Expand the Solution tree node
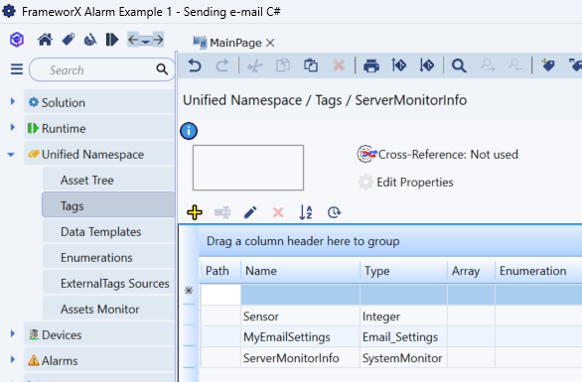Screen dimensions: 582x382 (13, 101)
